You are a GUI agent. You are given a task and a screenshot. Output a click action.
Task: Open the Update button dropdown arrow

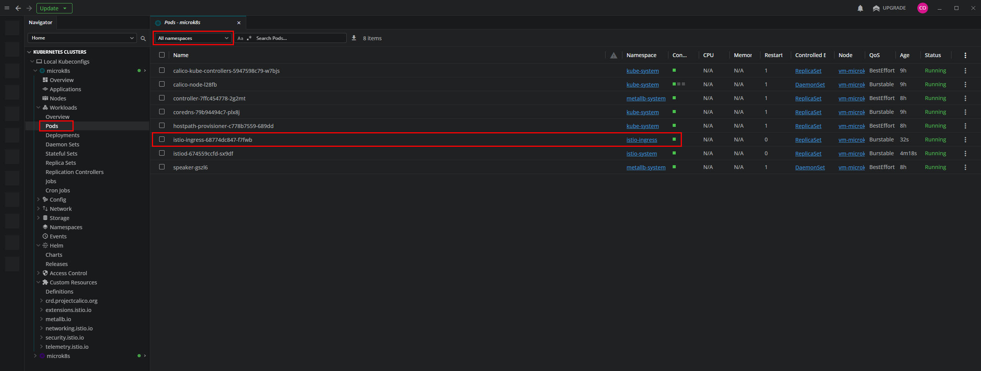(x=65, y=8)
